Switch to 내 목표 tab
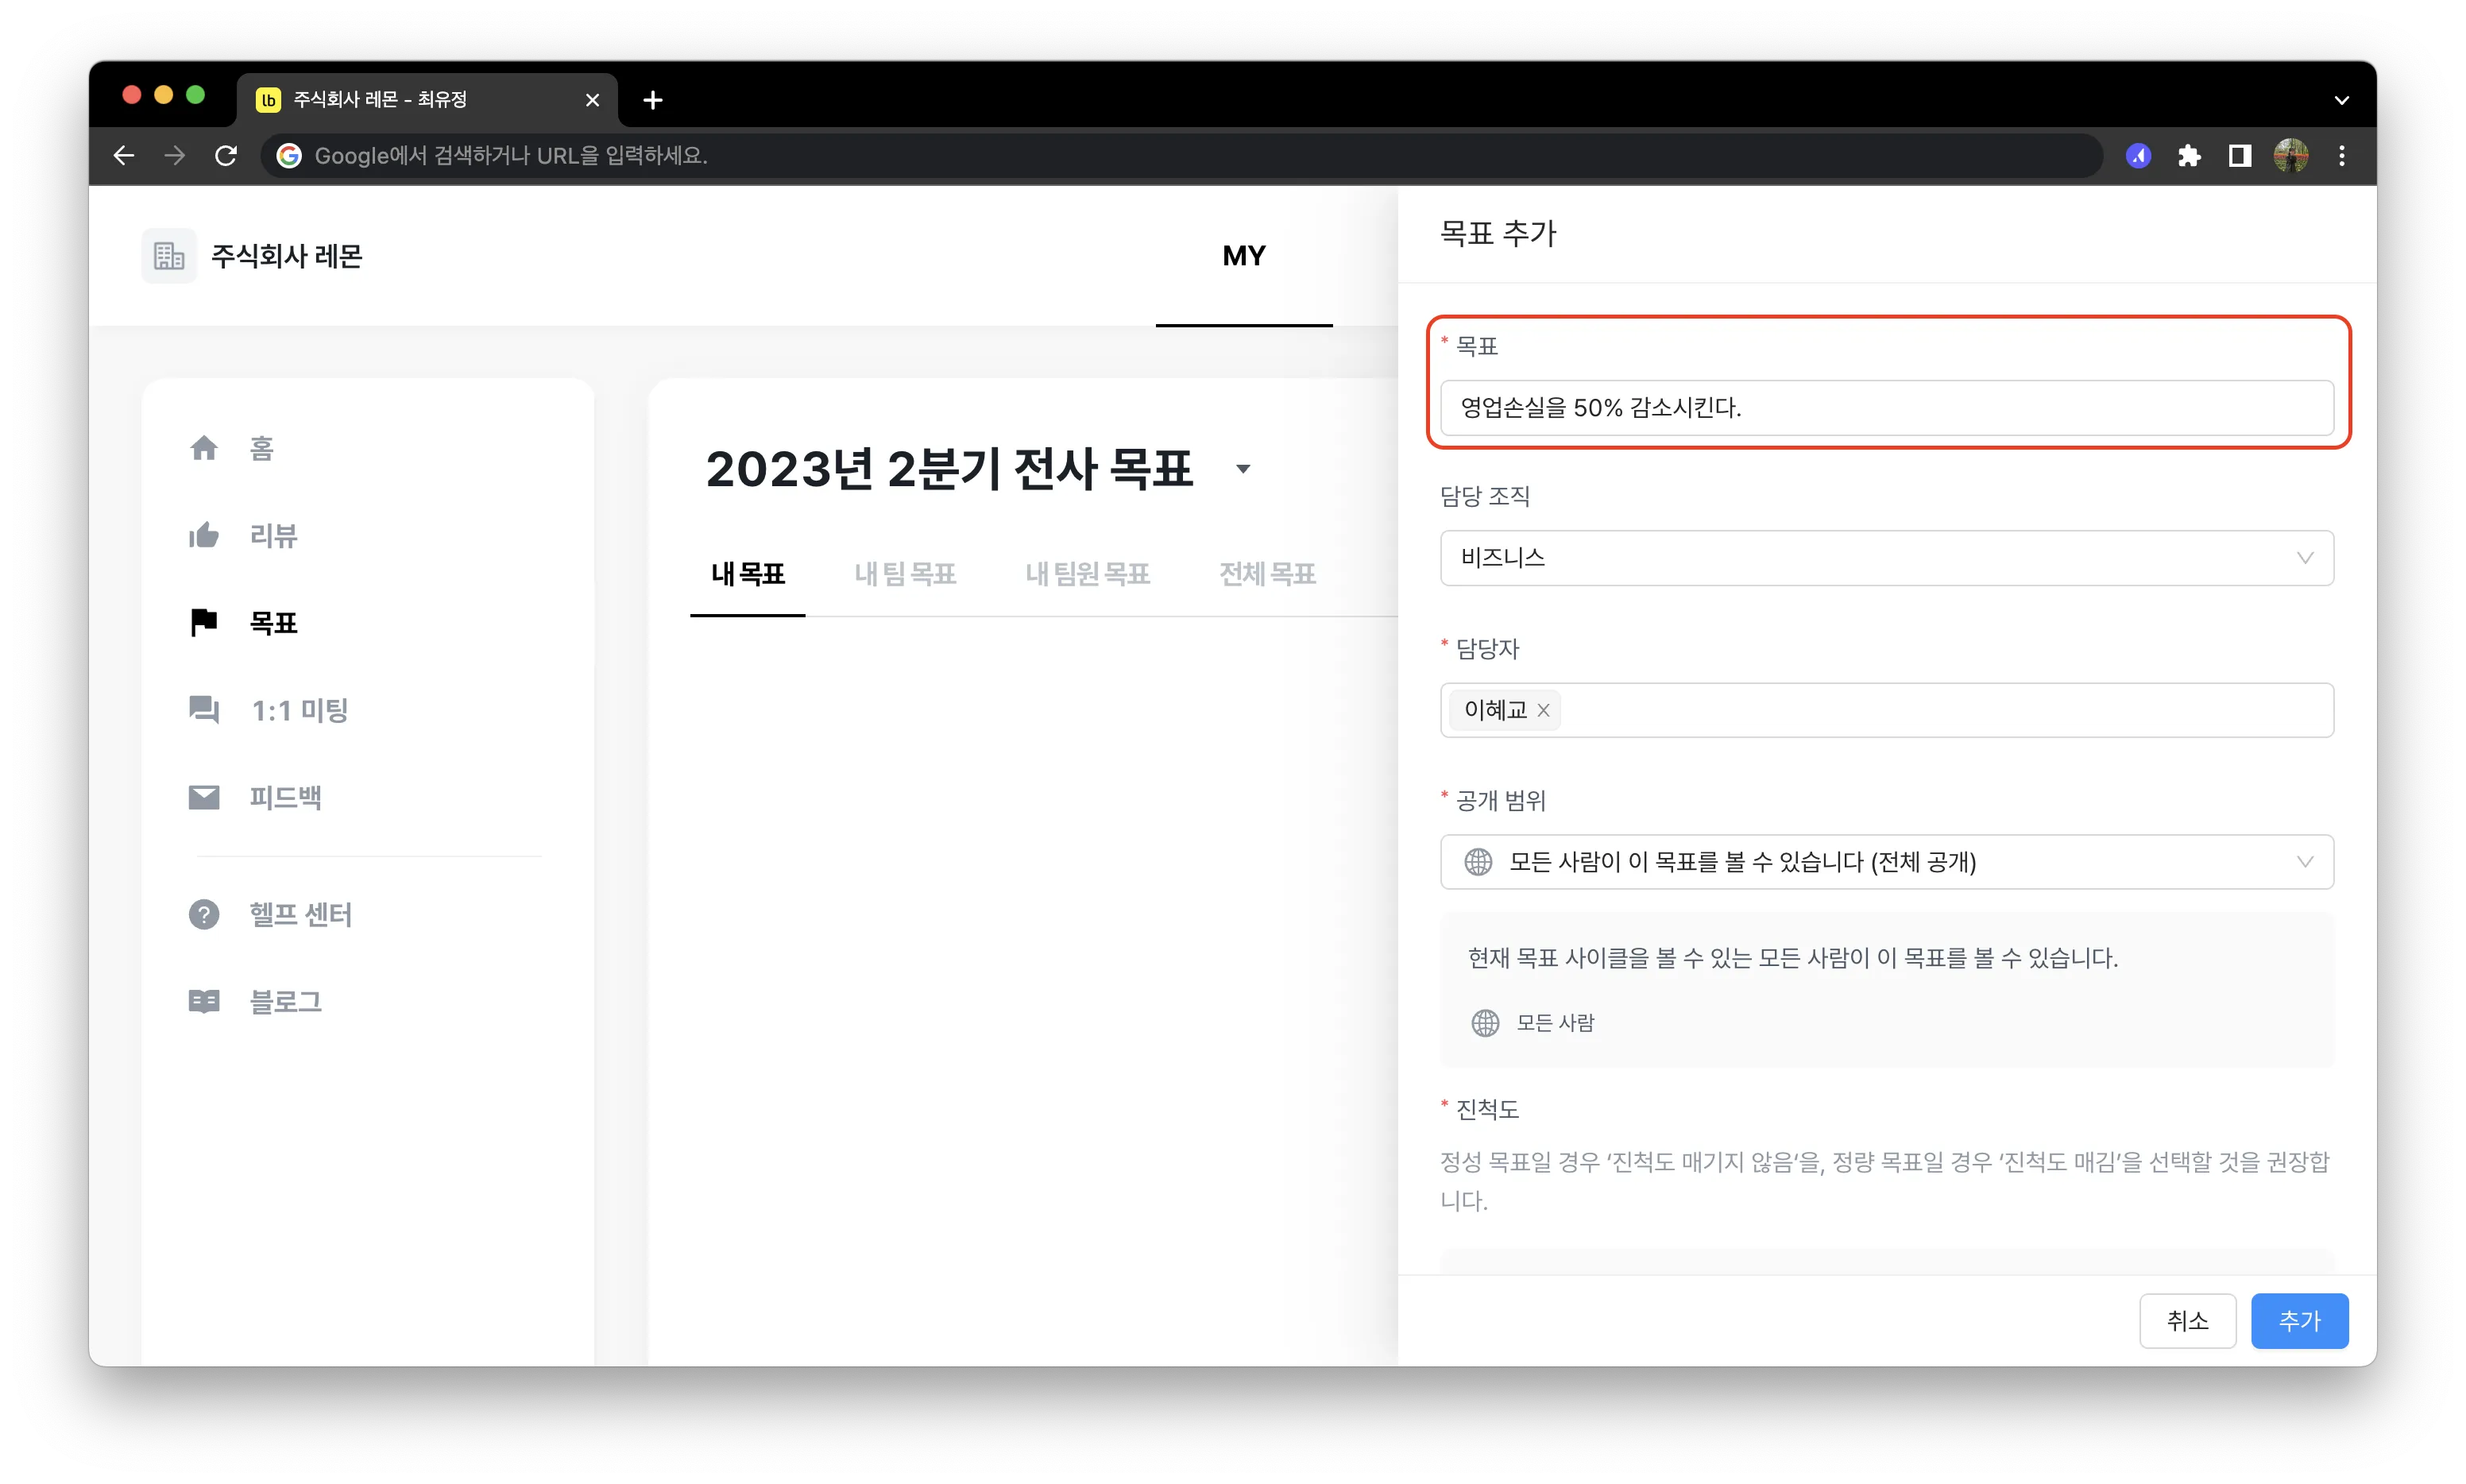2466x1484 pixels. pos(748,574)
